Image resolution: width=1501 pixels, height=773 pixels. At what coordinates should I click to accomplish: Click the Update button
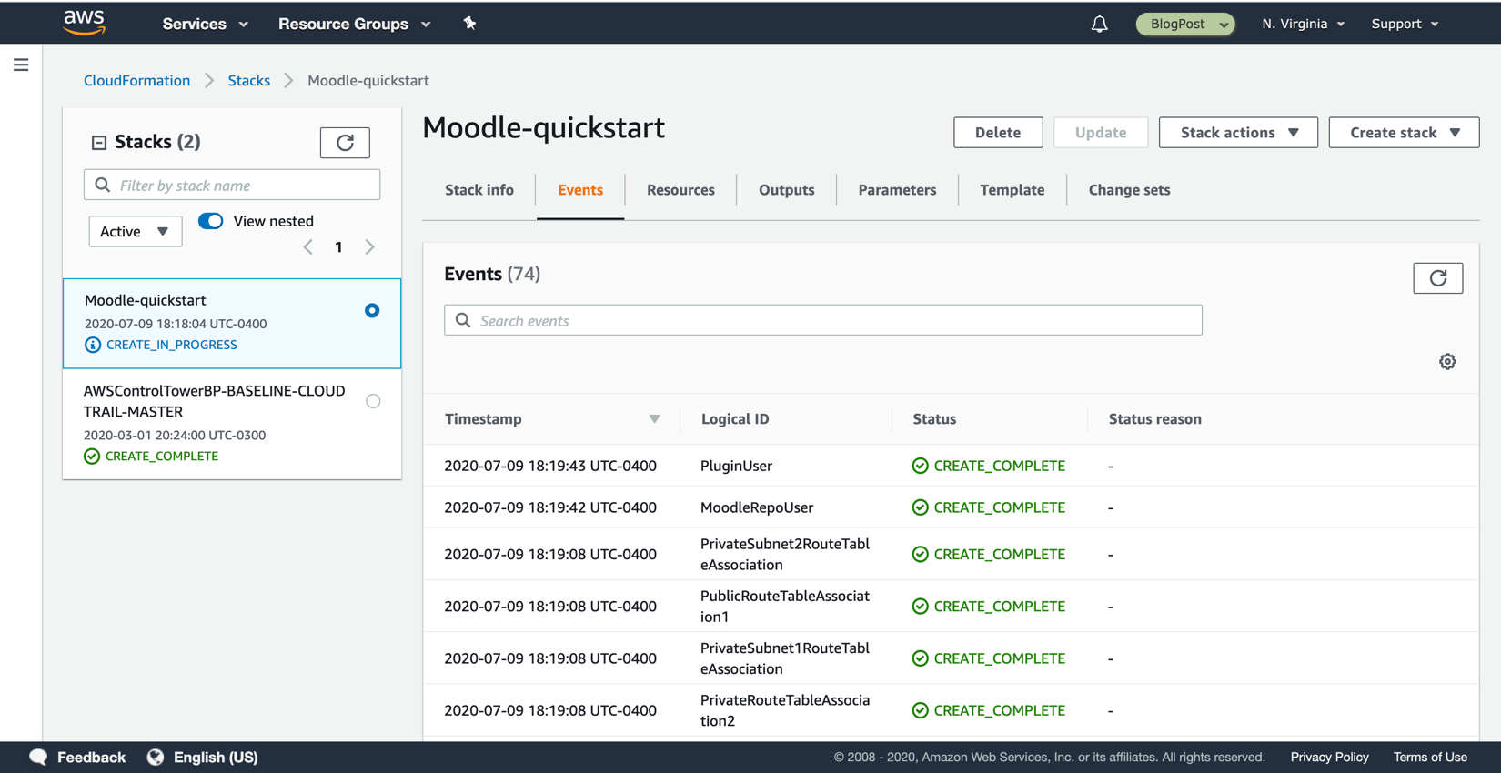(1101, 133)
